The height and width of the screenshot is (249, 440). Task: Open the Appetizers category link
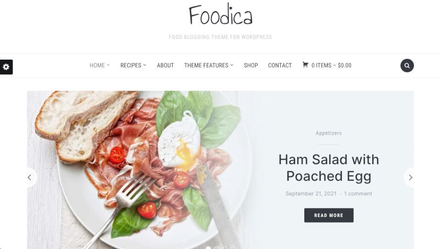[329, 133]
